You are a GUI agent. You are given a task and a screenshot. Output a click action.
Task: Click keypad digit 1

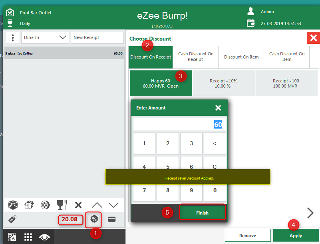(144, 144)
